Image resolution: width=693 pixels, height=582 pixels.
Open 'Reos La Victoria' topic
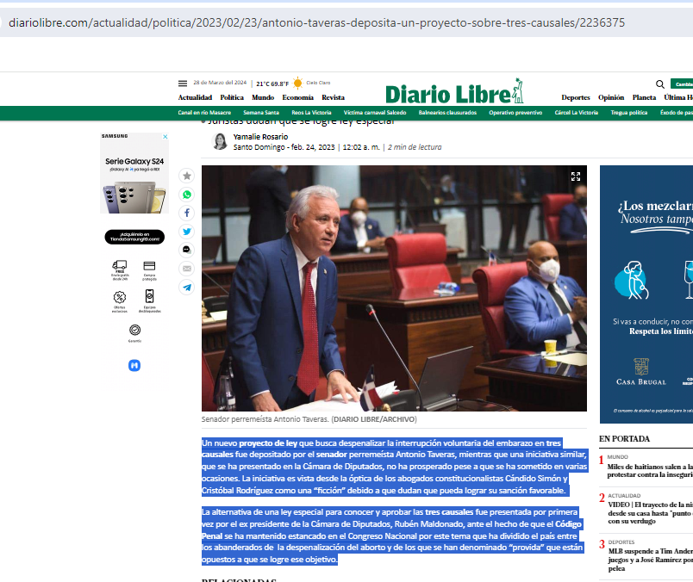tap(311, 113)
